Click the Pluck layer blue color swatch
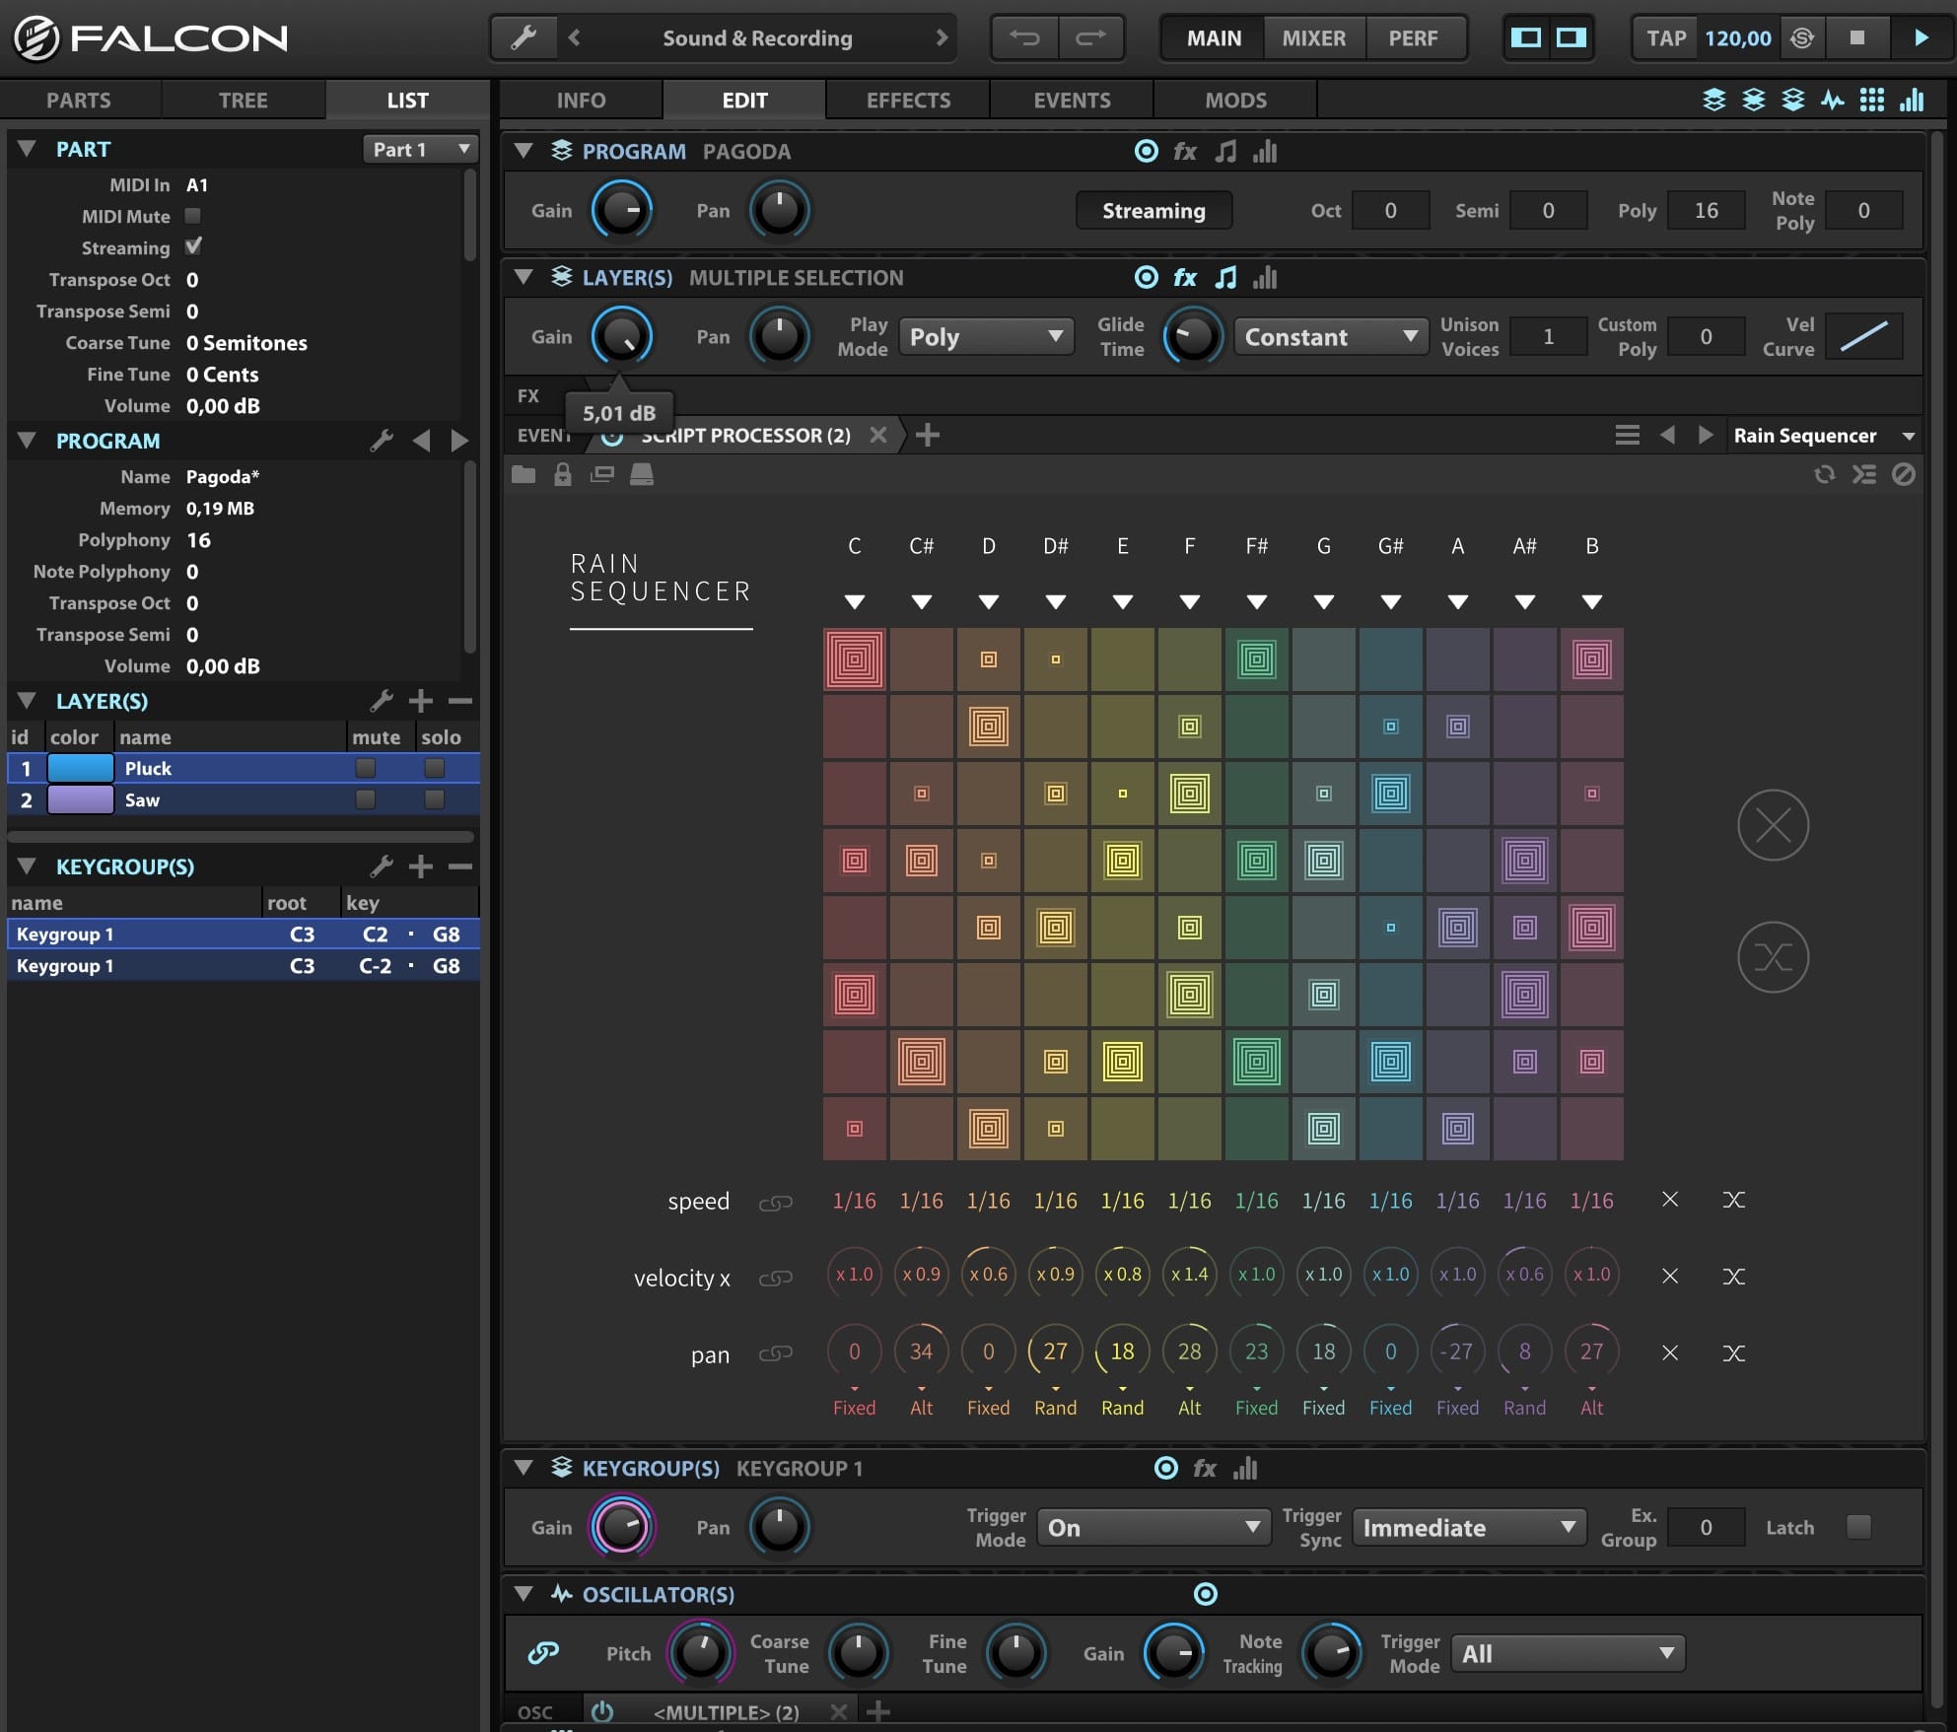Viewport: 1957px width, 1732px height. tap(81, 768)
